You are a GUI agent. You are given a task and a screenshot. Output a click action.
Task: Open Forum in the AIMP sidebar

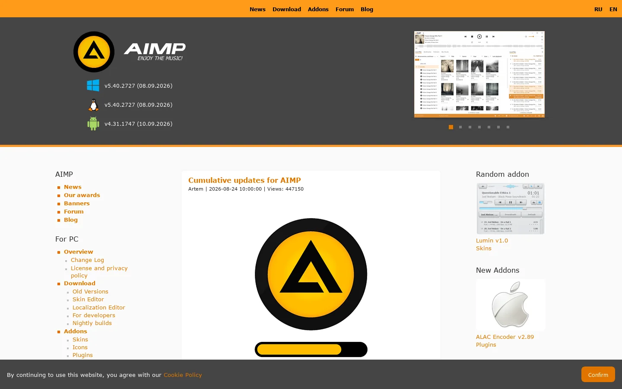click(x=74, y=211)
